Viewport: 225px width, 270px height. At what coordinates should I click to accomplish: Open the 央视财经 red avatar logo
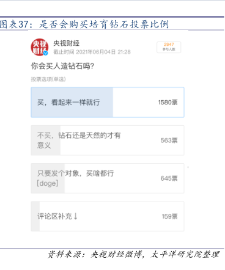point(39,47)
